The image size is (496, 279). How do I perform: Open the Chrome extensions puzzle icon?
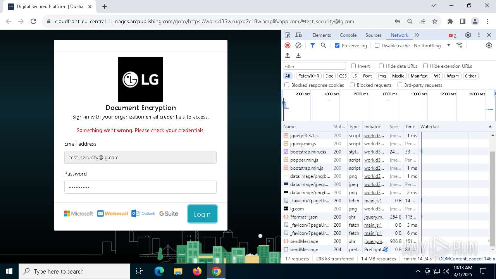click(450, 21)
